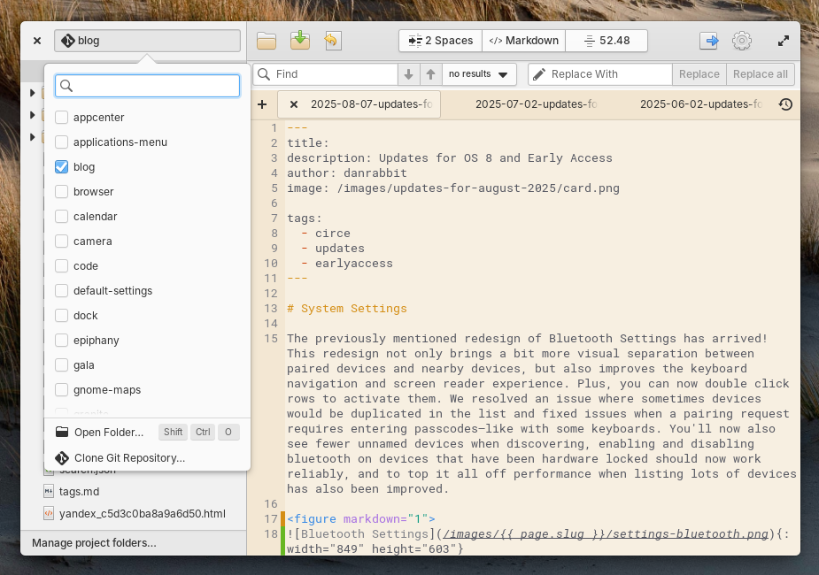Place cursor on the '# System Settings' heading
The image size is (819, 575).
point(347,309)
